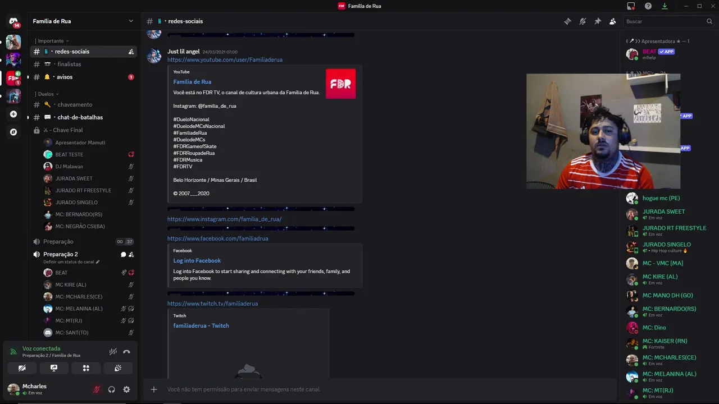Disconnect from voice with the hang-up icon

126,352
